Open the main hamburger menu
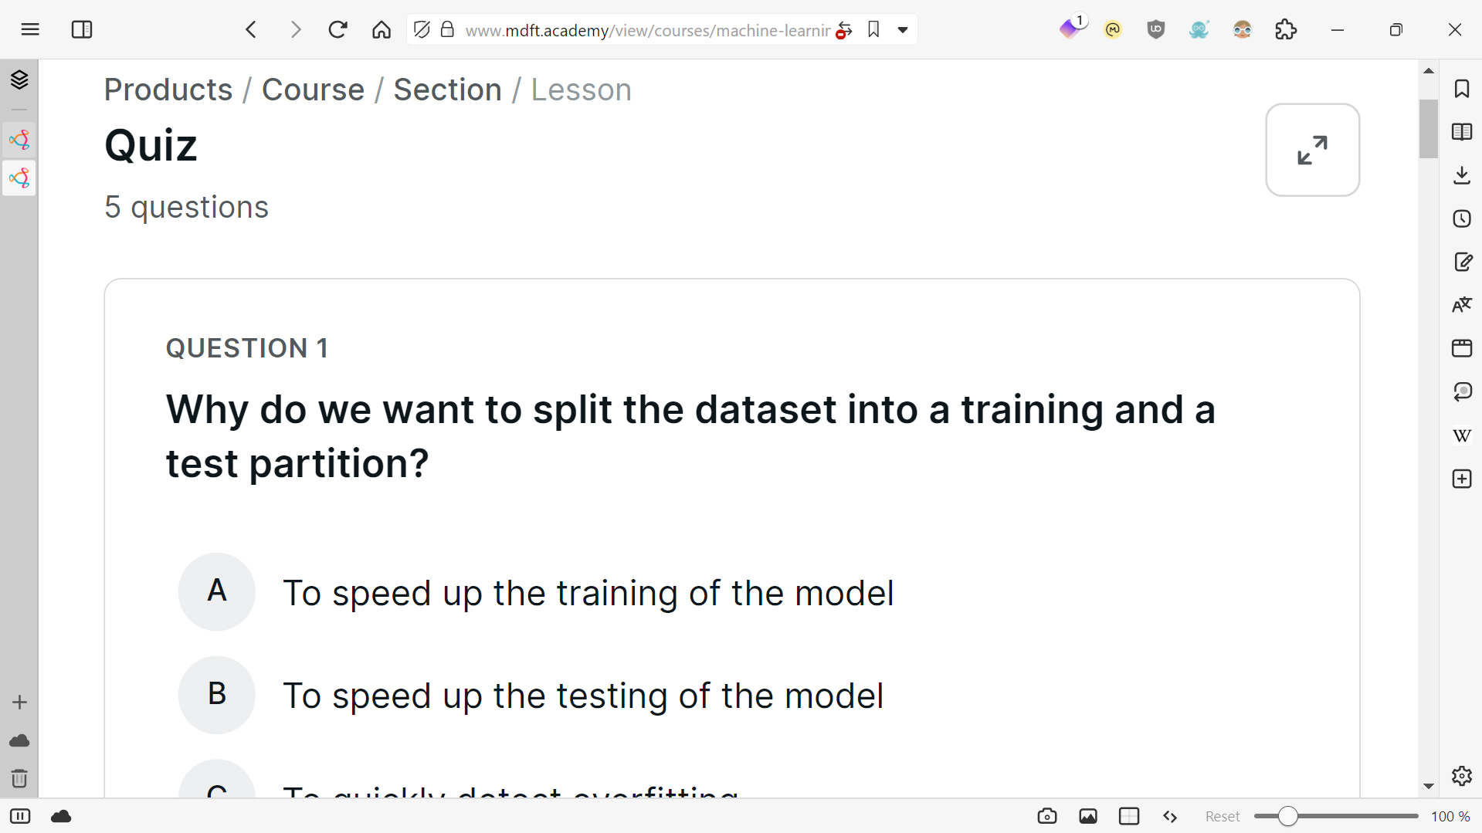This screenshot has height=833, width=1482. pos(30,30)
